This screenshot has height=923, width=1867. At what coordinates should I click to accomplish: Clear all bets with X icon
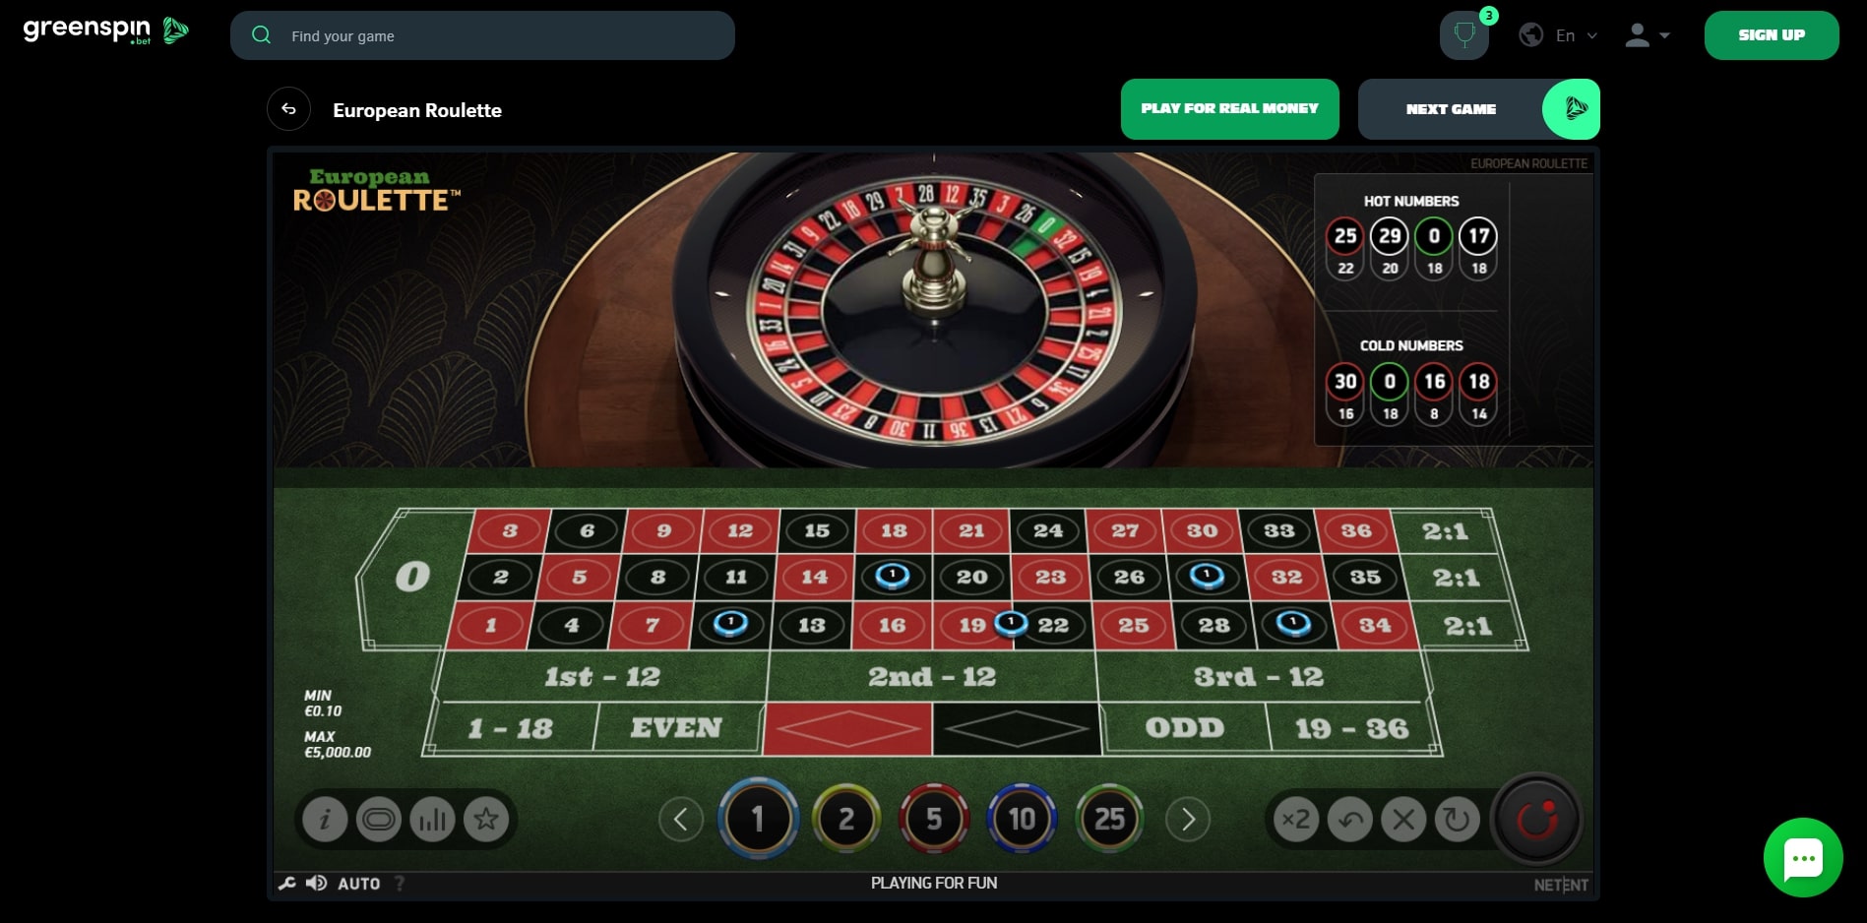point(1403,819)
